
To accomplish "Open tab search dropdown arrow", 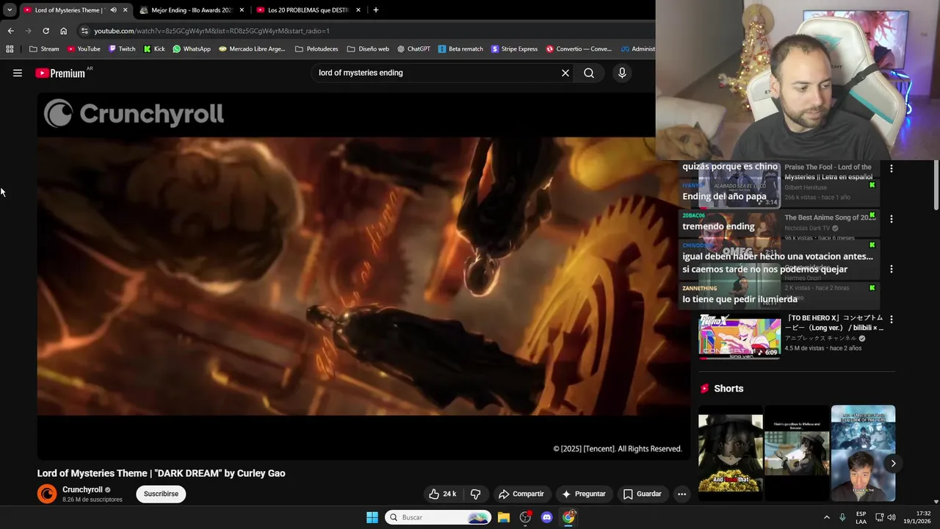I will pyautogui.click(x=10, y=10).
